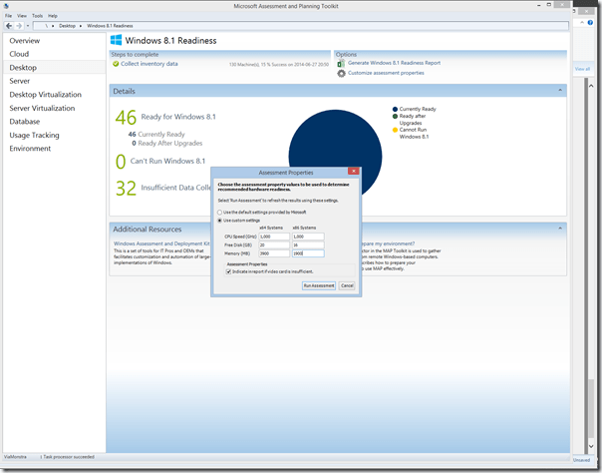Click the Currently Ready legend color dot

pyautogui.click(x=396, y=109)
